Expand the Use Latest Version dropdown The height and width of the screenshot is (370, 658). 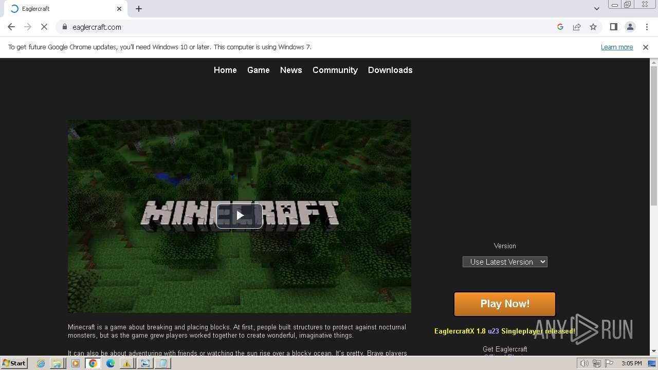505,262
